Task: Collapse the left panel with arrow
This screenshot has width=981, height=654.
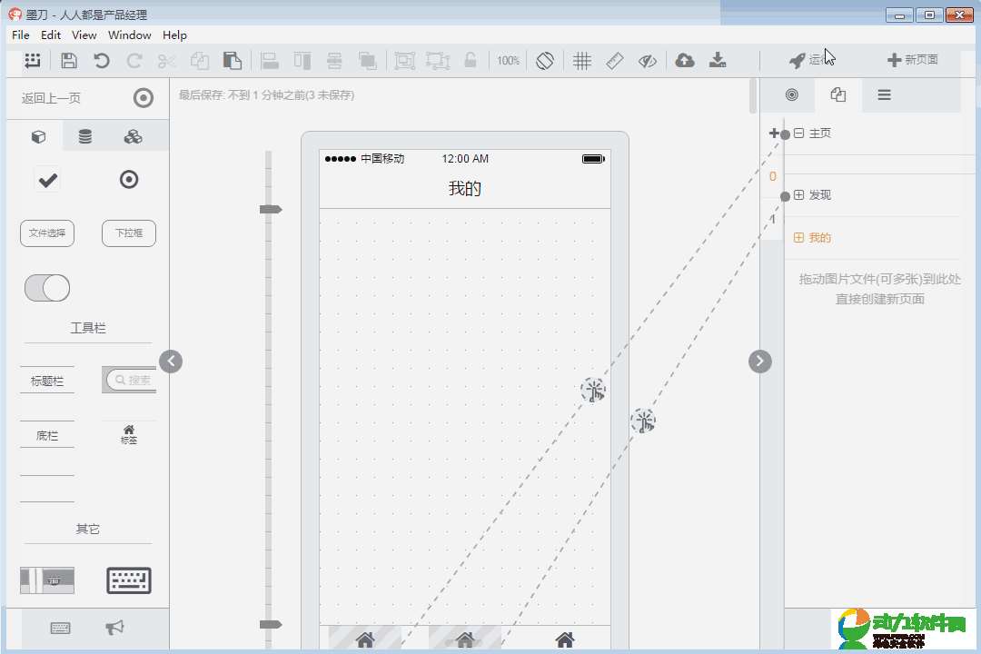Action: point(171,362)
